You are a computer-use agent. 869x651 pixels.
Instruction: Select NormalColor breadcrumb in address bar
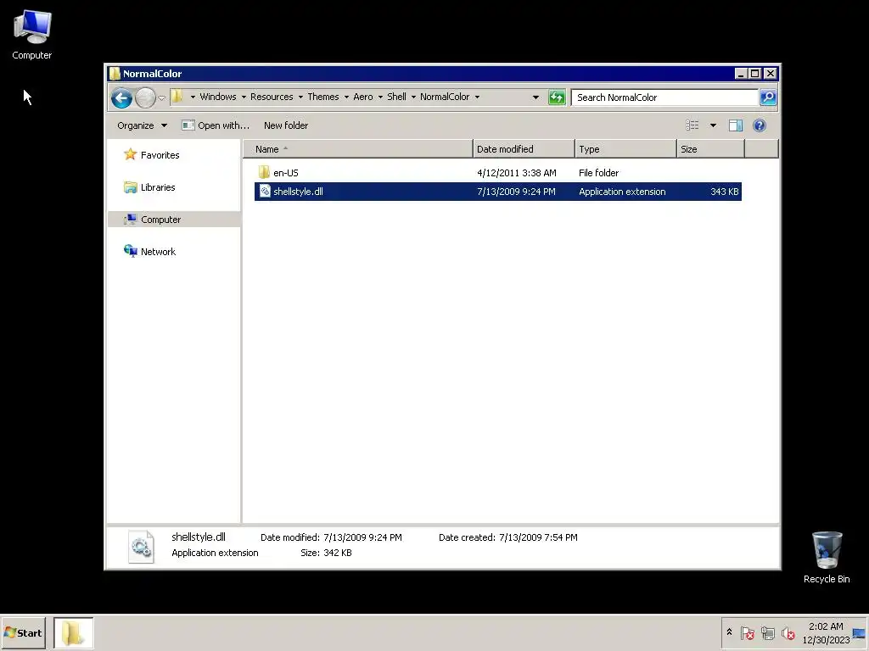pyautogui.click(x=445, y=97)
